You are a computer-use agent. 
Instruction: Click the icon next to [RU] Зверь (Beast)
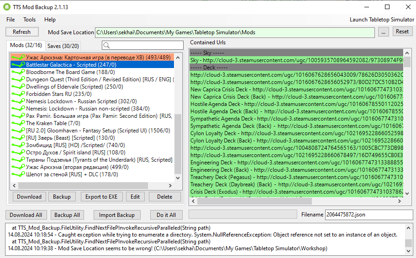18,138
